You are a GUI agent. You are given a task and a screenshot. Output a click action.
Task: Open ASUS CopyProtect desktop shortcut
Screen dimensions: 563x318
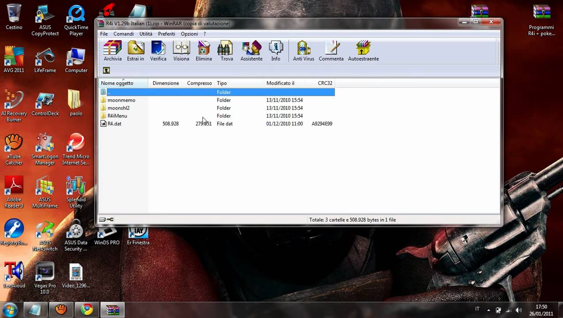(45, 21)
